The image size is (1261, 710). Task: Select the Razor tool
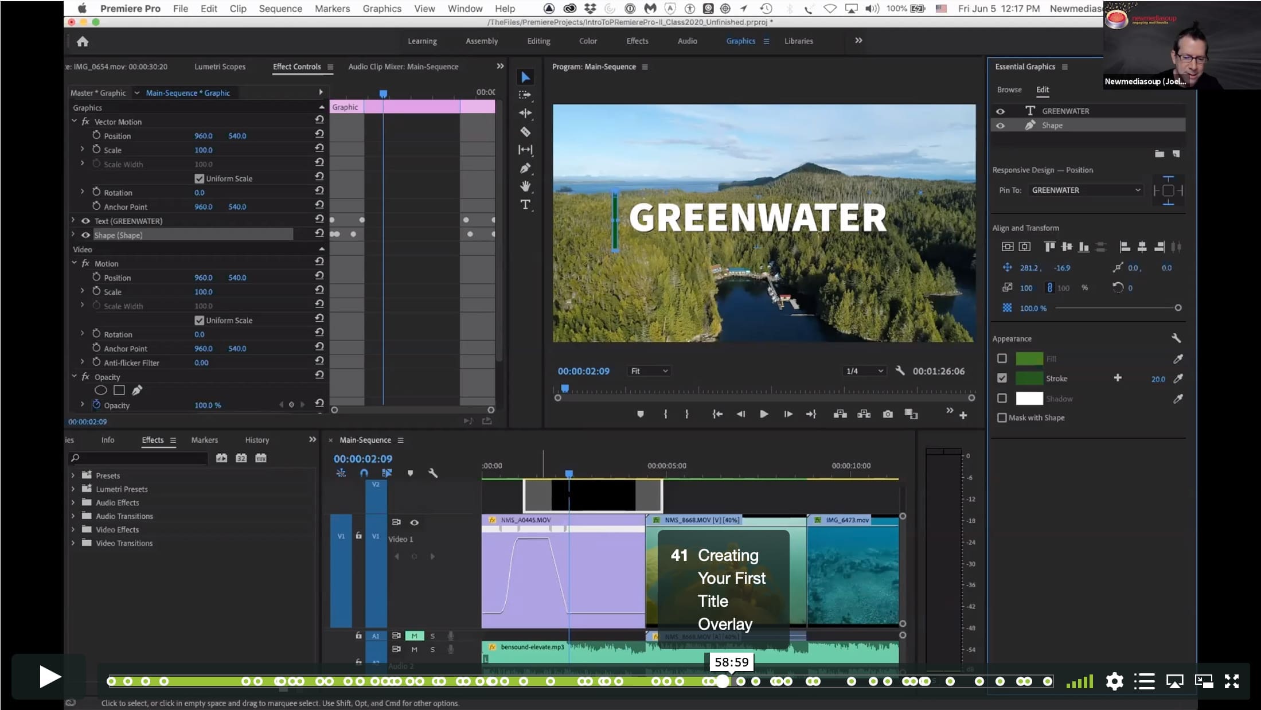525,131
